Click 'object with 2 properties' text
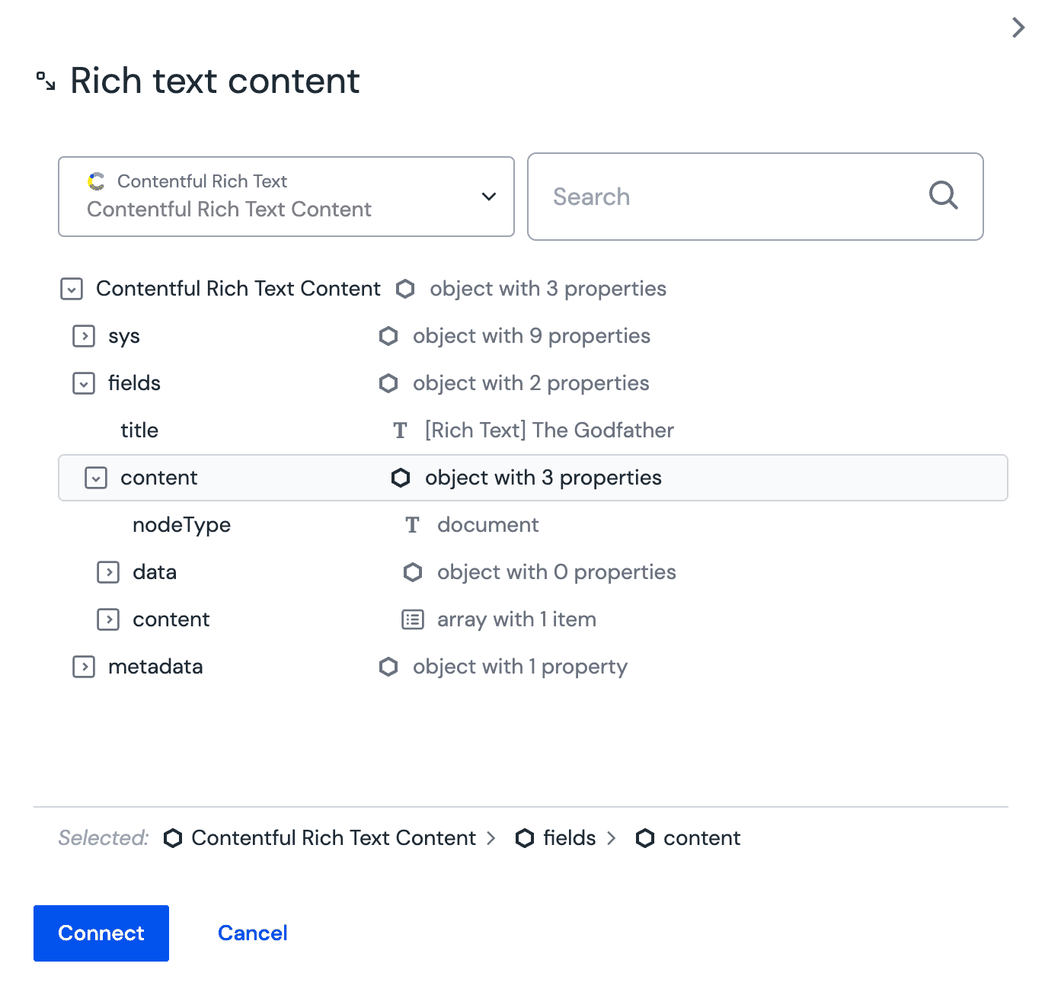 531,383
